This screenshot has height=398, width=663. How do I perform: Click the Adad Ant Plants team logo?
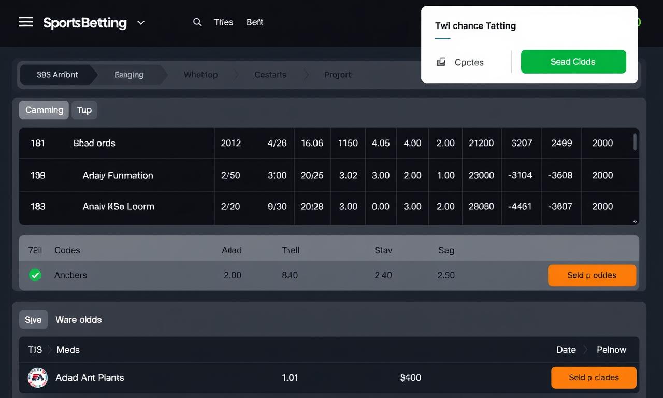click(x=38, y=378)
